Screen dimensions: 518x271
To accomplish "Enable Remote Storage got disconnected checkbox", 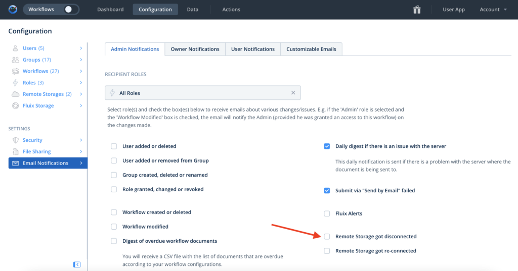I will point(327,237).
